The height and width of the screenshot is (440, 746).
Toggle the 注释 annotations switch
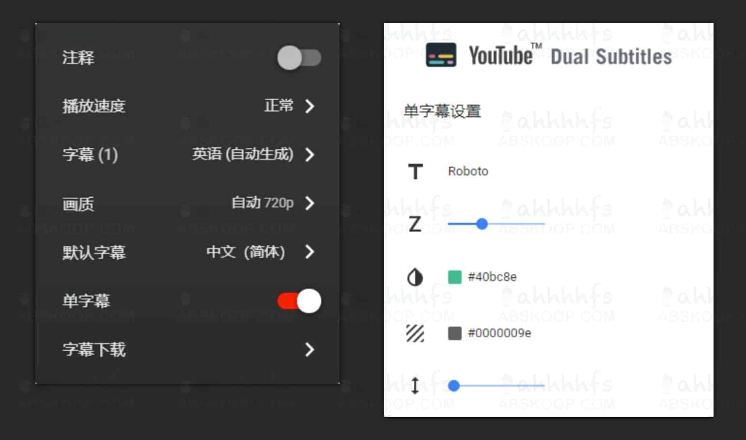299,58
